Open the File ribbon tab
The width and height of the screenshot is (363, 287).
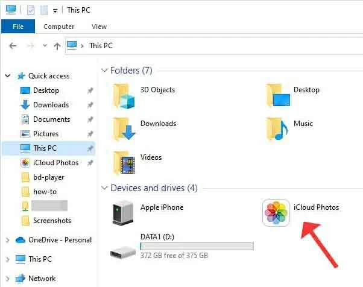(x=18, y=27)
